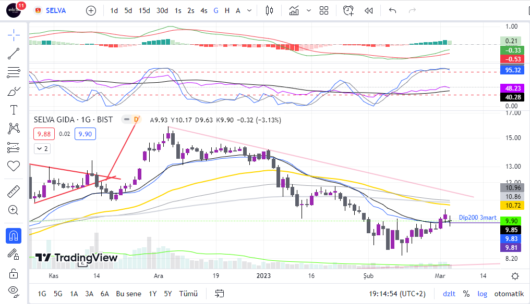Toggle dzlt adjusted data setting
The height and width of the screenshot is (304, 530).
coord(449,294)
